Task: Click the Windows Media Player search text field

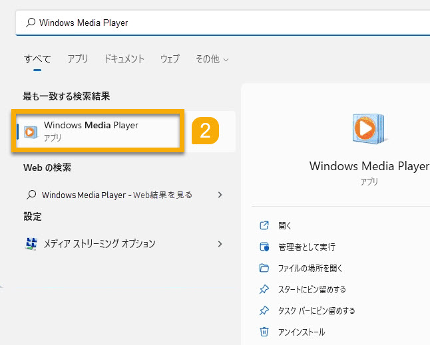Action: tap(223, 23)
